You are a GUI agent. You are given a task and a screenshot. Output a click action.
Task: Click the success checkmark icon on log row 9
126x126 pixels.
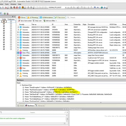(x=21, y=30)
